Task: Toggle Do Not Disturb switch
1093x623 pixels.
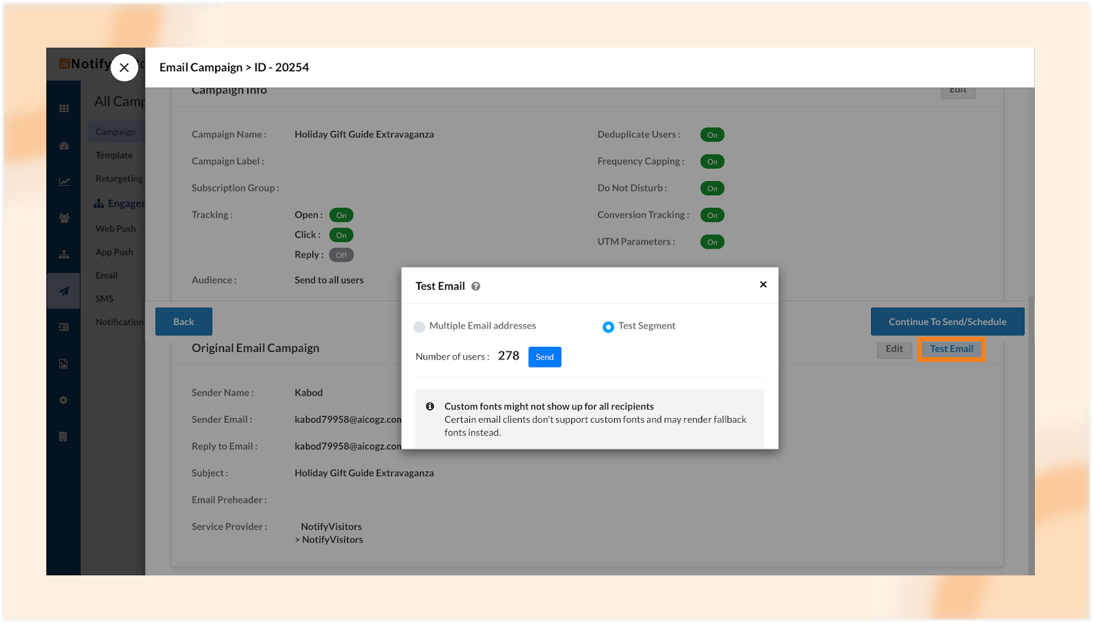Action: point(712,188)
